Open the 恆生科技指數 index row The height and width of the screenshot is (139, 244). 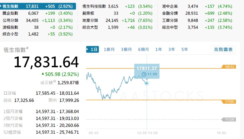pyautogui.click(x=117, y=6)
